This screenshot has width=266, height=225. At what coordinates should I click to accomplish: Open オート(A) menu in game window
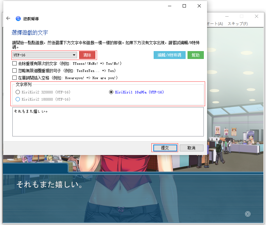215,23
